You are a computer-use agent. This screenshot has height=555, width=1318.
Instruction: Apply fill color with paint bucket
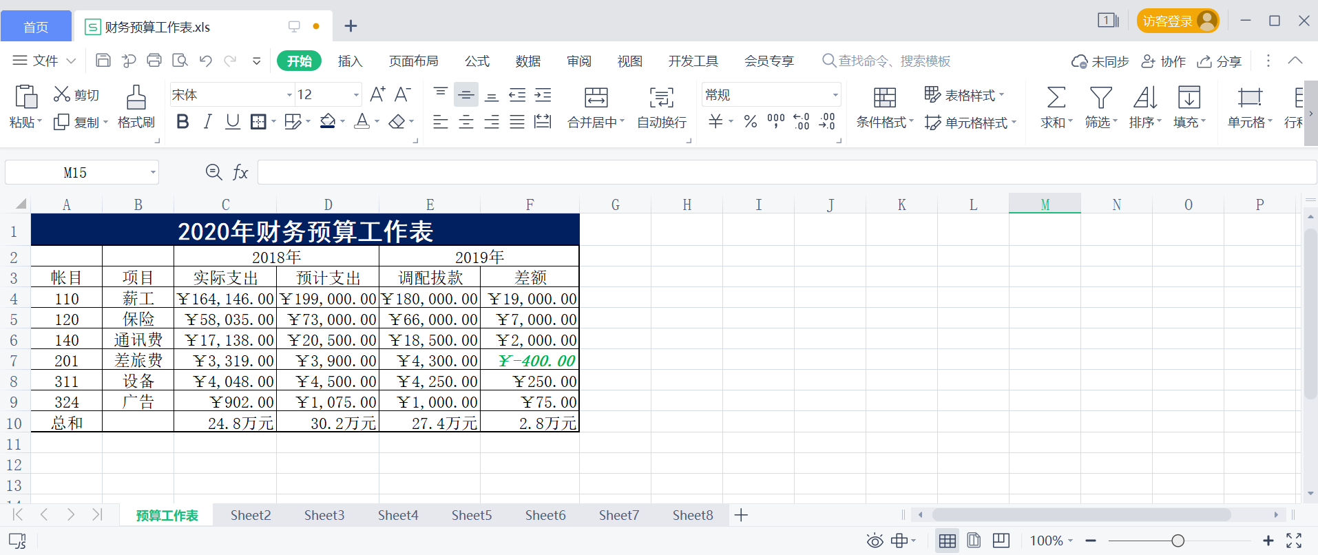click(x=328, y=122)
